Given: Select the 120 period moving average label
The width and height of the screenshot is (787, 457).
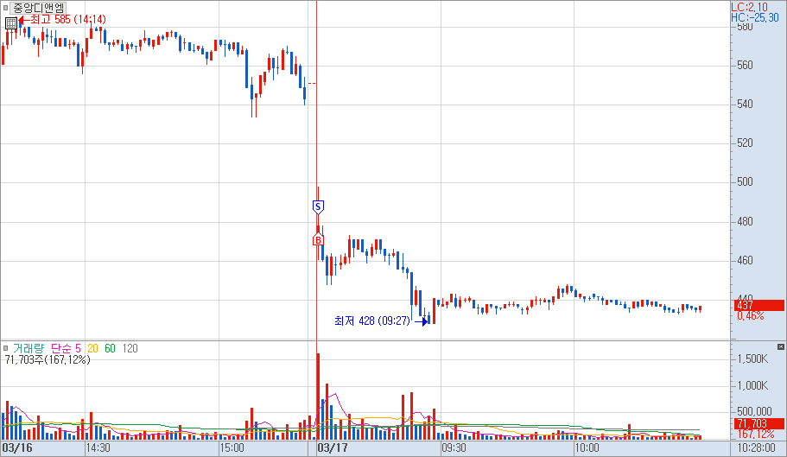Looking at the screenshot, I should (x=130, y=348).
